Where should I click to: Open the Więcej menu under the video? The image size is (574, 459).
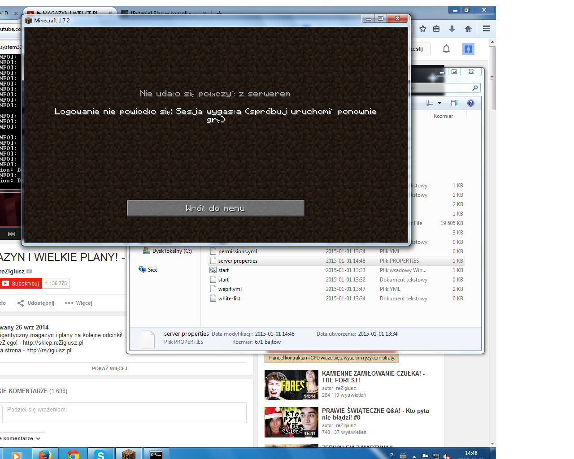78,303
